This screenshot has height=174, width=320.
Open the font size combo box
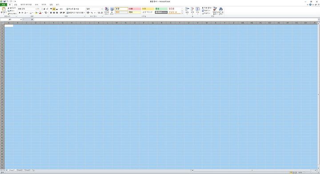click(40, 9)
